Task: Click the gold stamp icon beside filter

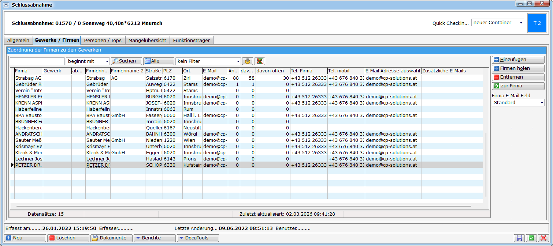Action: coord(248,61)
